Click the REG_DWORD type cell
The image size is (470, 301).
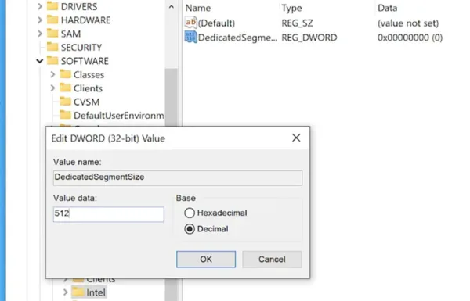tap(309, 38)
